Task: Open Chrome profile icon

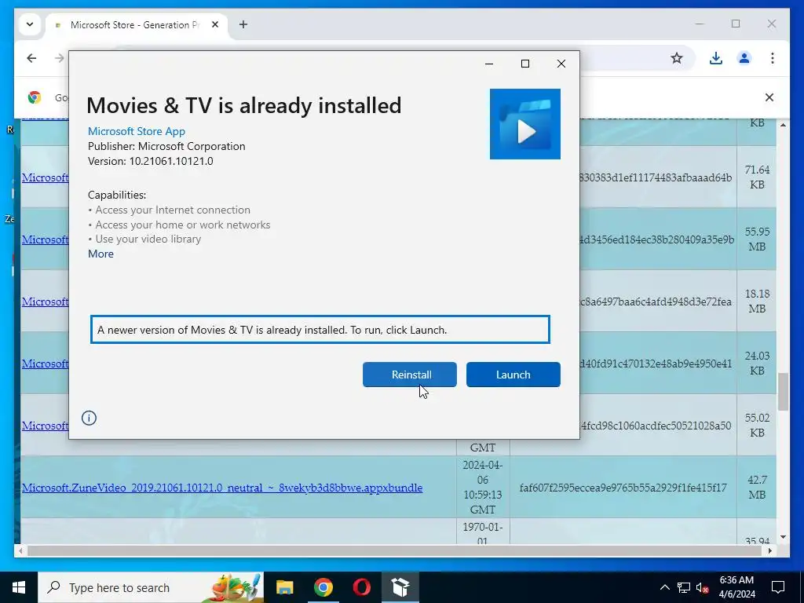Action: pyautogui.click(x=744, y=58)
